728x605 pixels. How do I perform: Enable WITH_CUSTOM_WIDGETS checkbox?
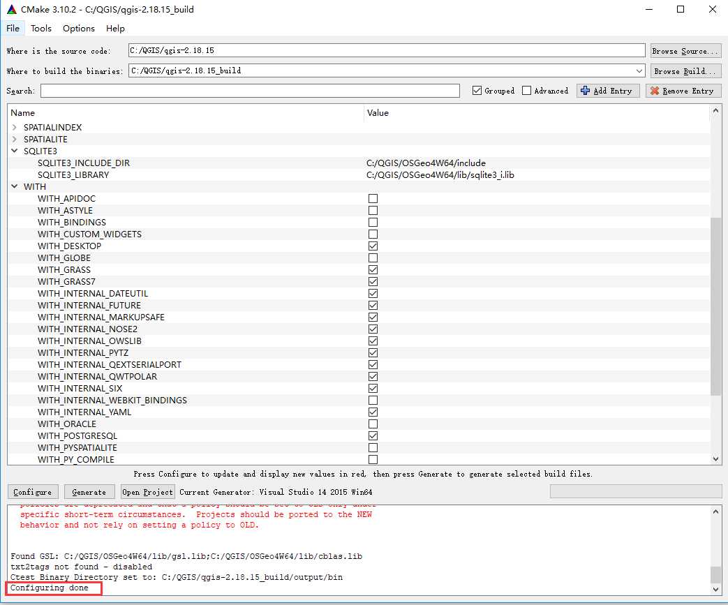[x=373, y=234]
